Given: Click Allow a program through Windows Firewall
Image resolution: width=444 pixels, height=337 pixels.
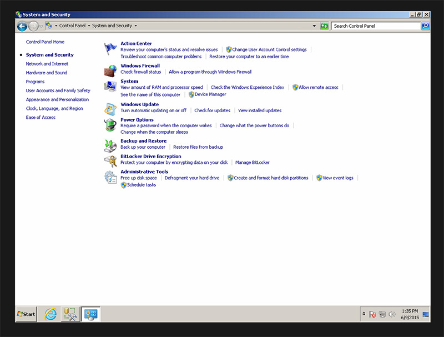Looking at the screenshot, I should (210, 72).
